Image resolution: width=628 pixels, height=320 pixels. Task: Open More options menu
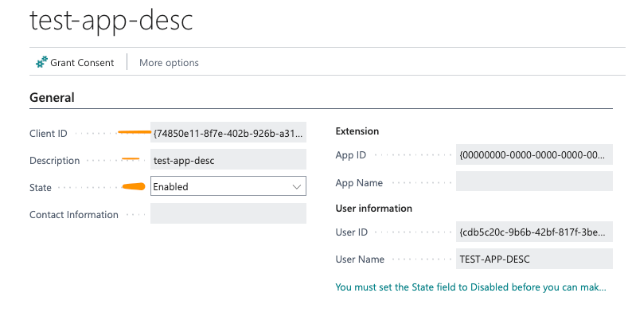pyautogui.click(x=169, y=63)
